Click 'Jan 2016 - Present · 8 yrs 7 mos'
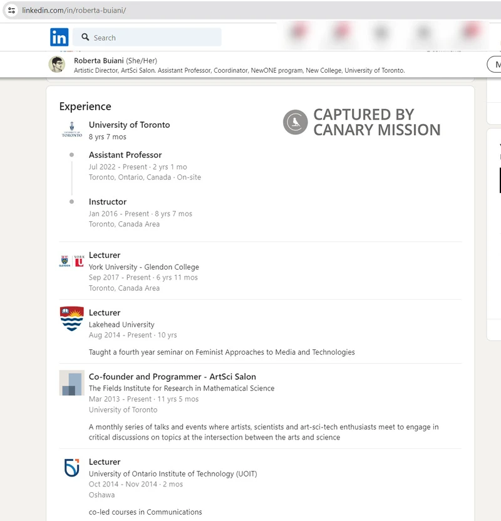The height and width of the screenshot is (521, 501). coord(140,214)
